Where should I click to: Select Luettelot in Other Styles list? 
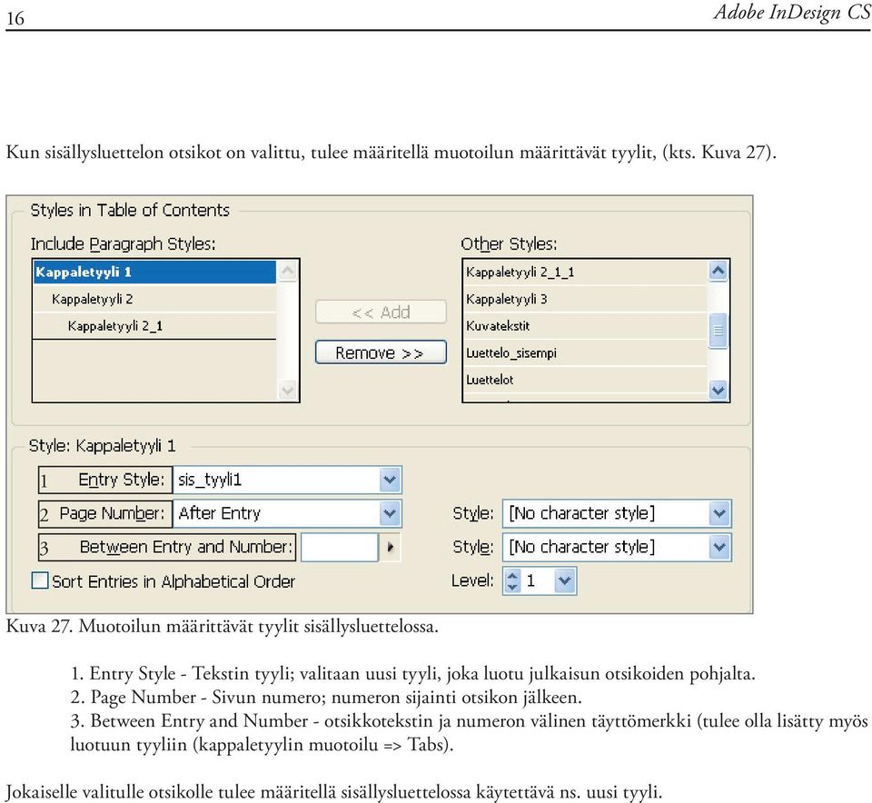(x=585, y=380)
